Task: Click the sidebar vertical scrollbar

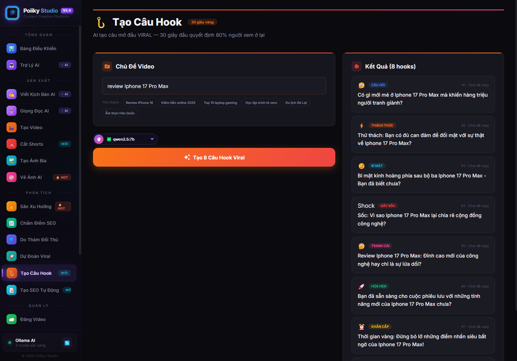Action: coord(80,144)
